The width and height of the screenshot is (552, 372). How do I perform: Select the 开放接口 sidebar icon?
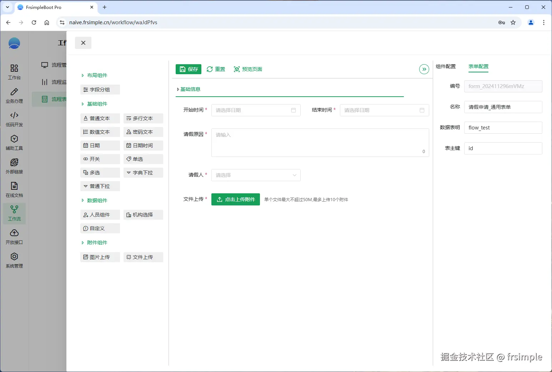[14, 236]
